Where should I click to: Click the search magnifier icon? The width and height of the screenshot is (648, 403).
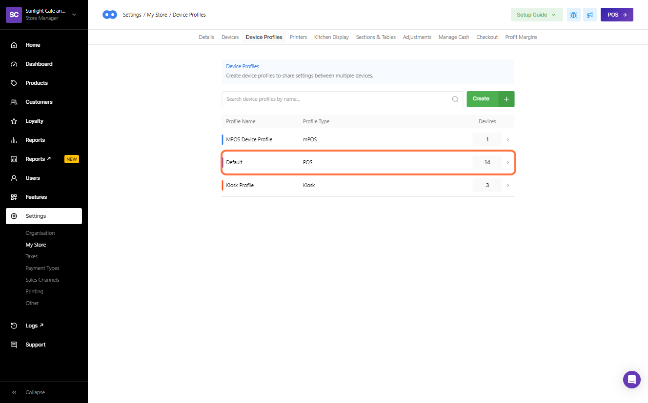[x=455, y=99]
